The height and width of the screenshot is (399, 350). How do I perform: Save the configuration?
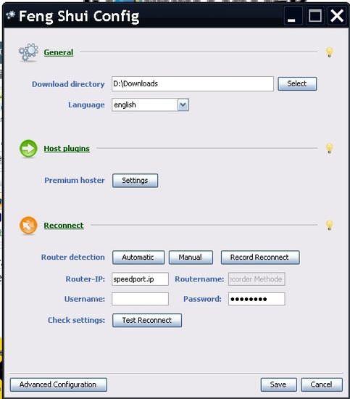tap(278, 384)
